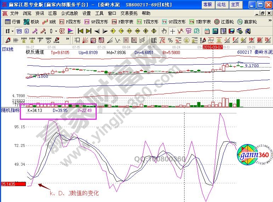Image resolution: width=273 pixels, height=202 pixels.
Task: Select the pencil drawing tool
Action: pos(8,40)
